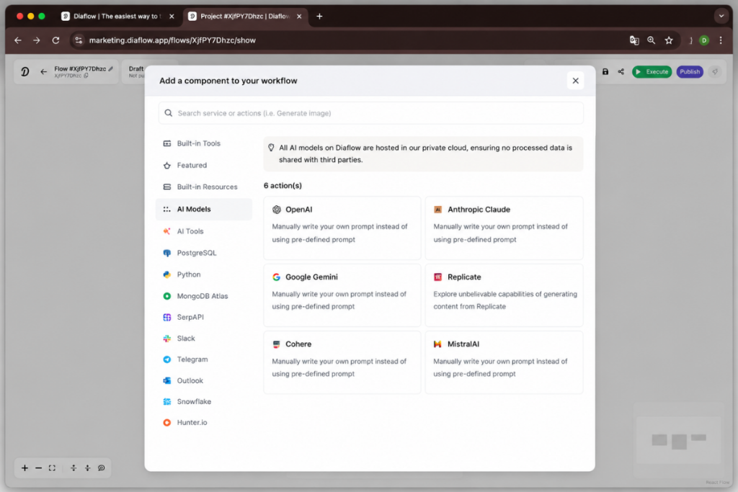738x492 pixels.
Task: Click the search service or actions field
Action: coord(371,113)
